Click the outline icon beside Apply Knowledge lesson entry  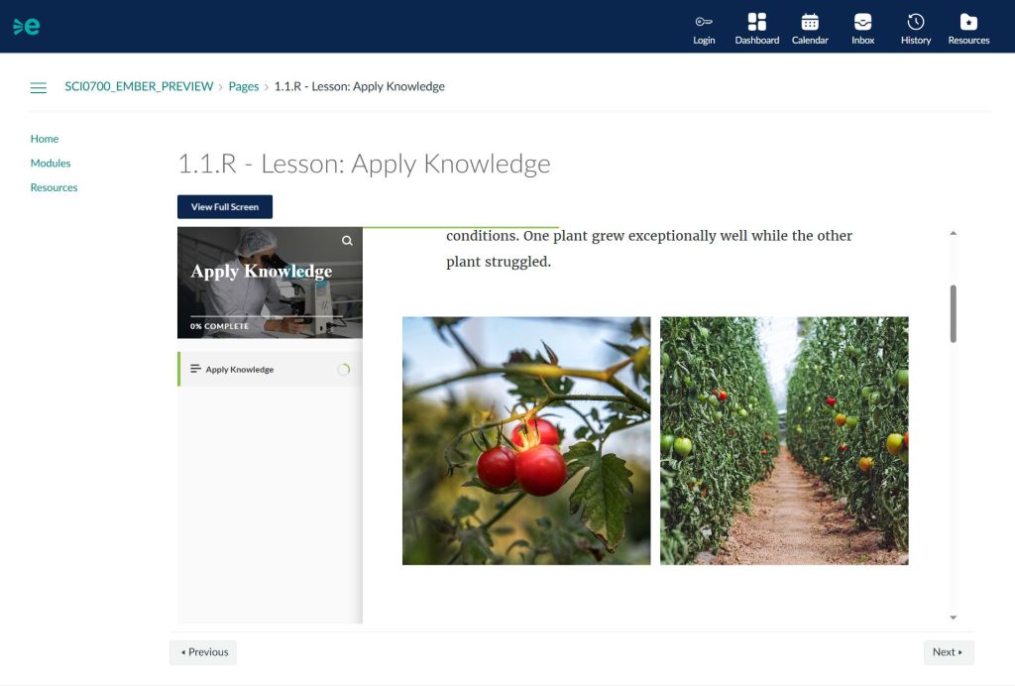click(x=194, y=368)
